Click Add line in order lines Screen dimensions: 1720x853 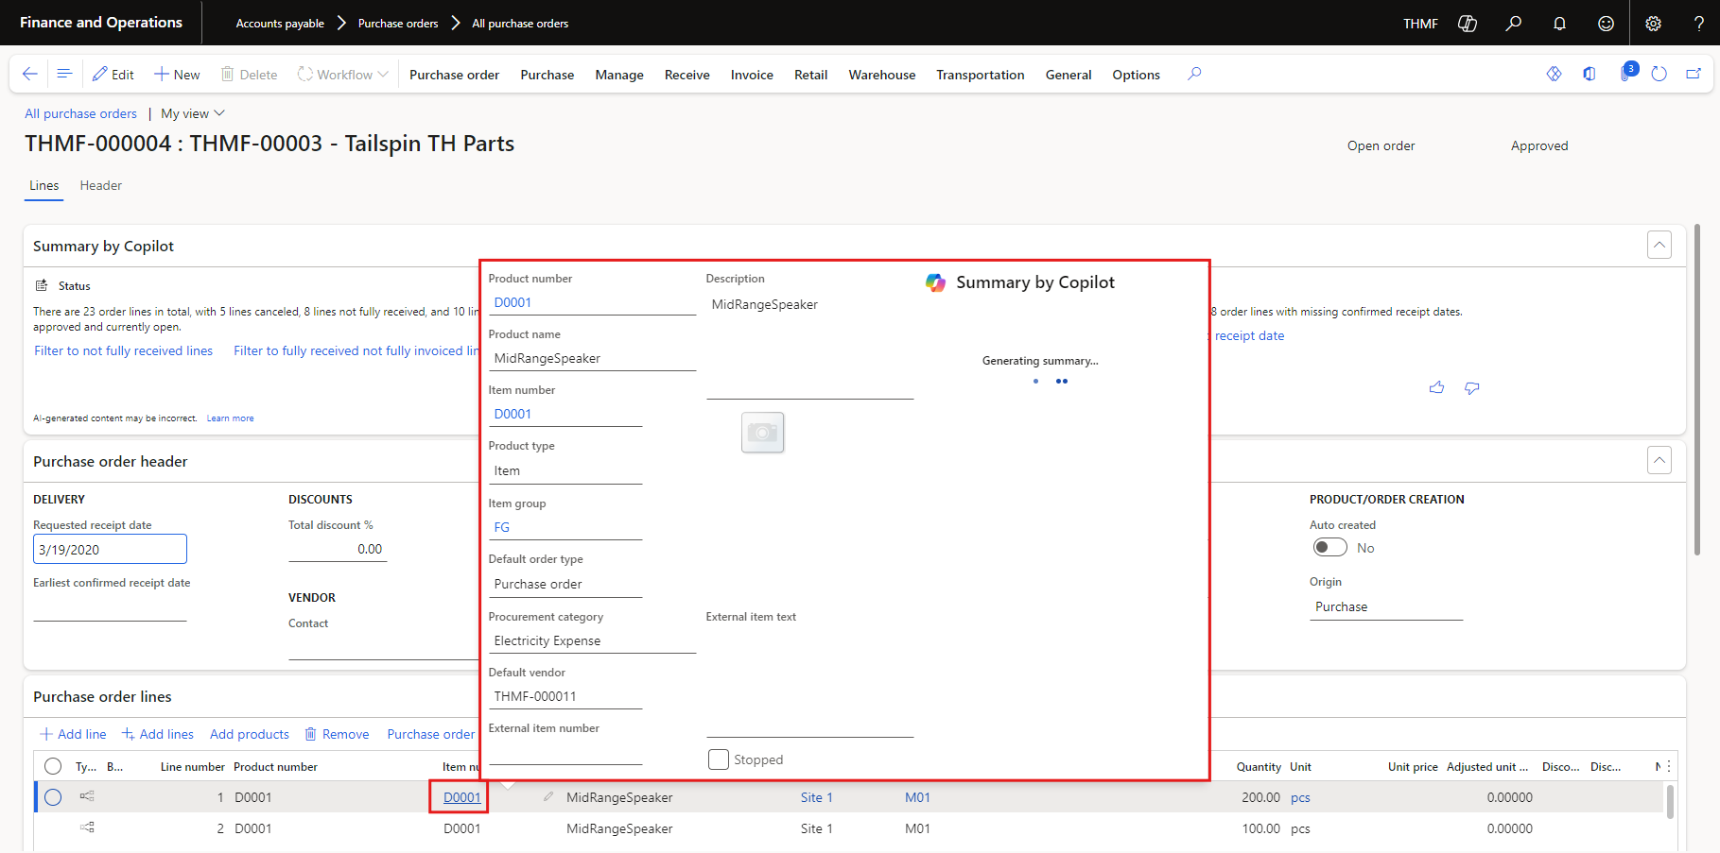coord(73,734)
